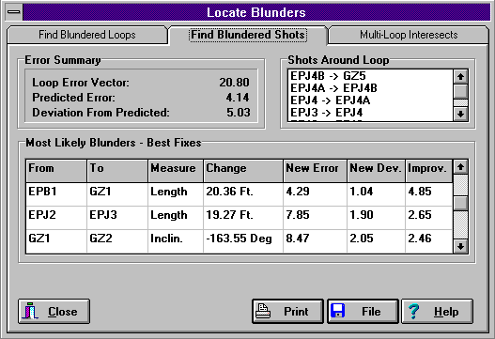Click down arrow of Shots Around Loop scrollbar
The image size is (495, 339).
(460, 114)
